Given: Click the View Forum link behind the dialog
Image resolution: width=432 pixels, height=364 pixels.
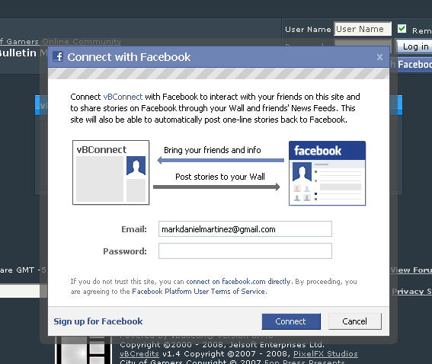Looking at the screenshot, I should pyautogui.click(x=411, y=270).
